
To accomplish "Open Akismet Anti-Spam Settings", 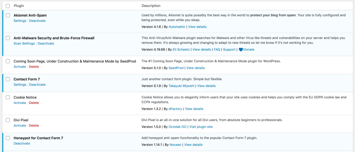I will pos(20,20).
